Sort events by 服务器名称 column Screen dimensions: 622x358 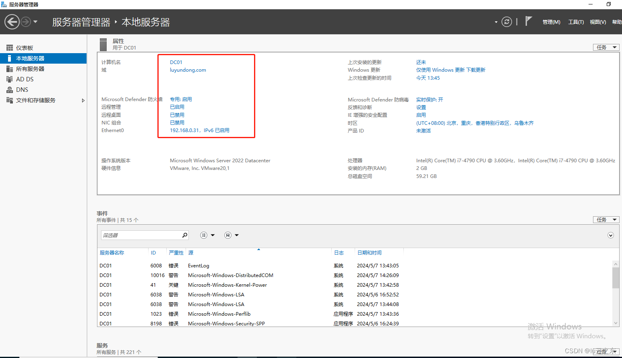[x=112, y=253]
